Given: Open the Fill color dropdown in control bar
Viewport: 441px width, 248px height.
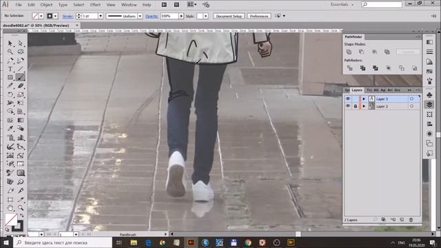Looking at the screenshot, I should click(41, 16).
